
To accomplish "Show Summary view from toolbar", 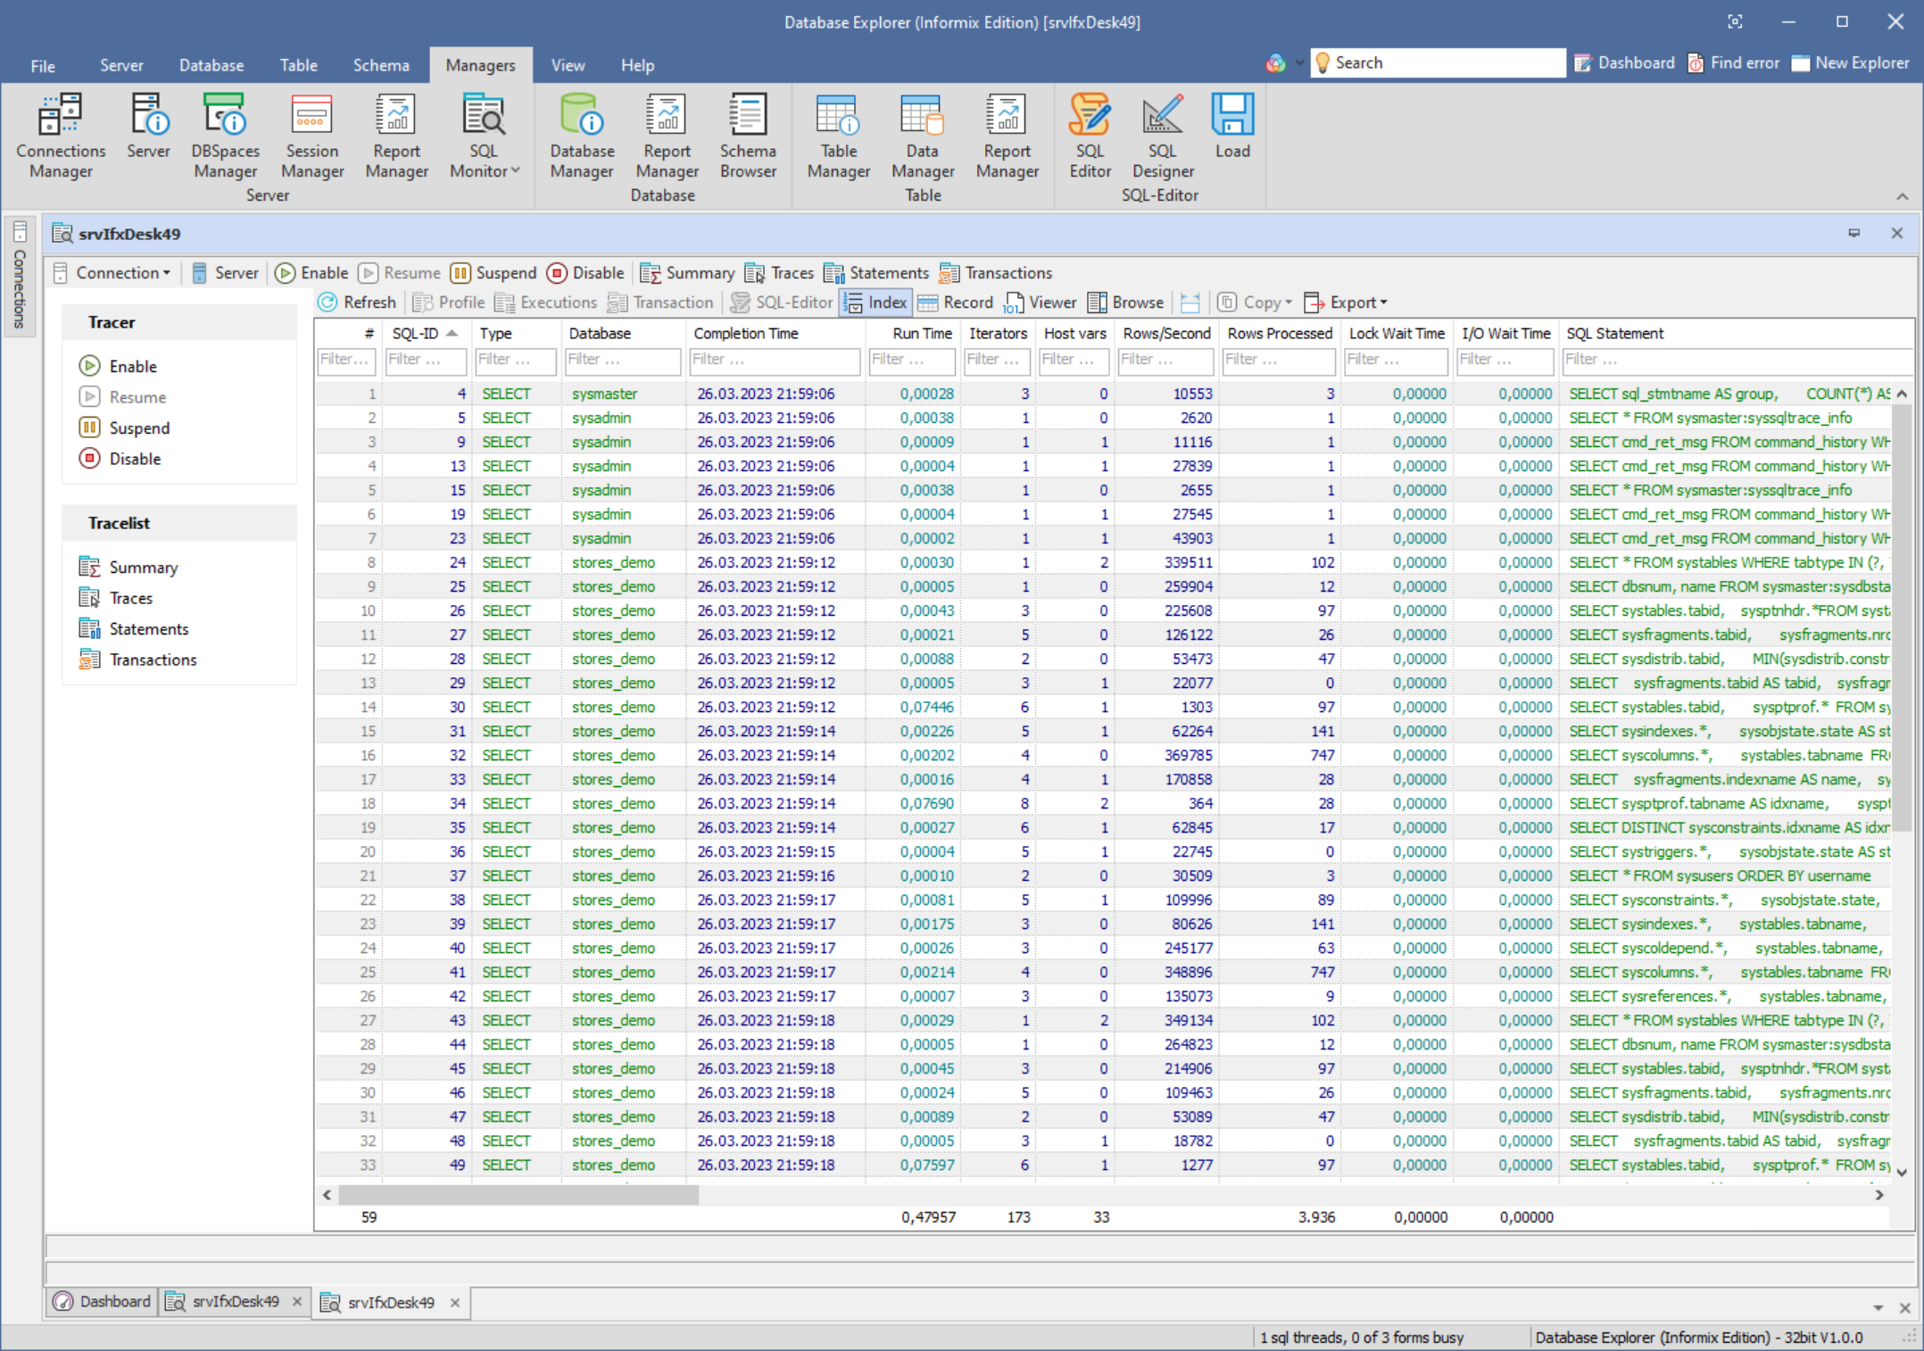I will pos(687,273).
